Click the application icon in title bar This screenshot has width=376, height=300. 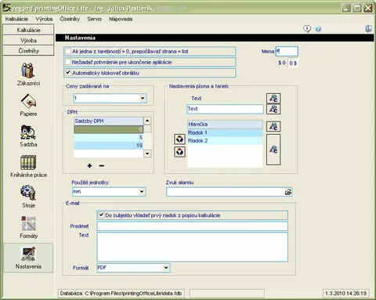tap(6, 8)
